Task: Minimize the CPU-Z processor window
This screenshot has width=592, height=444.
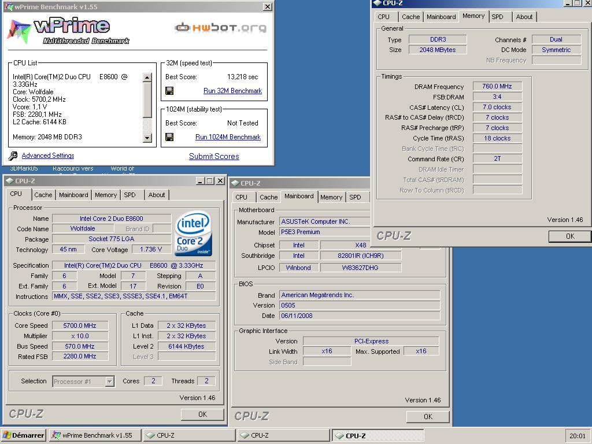Action: point(201,181)
